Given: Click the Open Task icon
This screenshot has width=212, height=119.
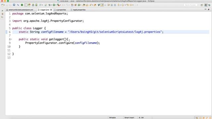Looking at the screenshot, I should (x=87, y=5).
